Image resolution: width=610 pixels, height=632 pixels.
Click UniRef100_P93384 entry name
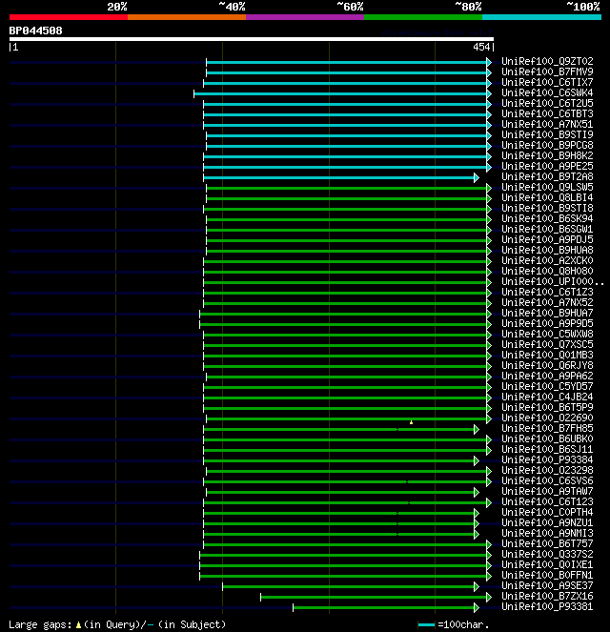pyautogui.click(x=547, y=459)
